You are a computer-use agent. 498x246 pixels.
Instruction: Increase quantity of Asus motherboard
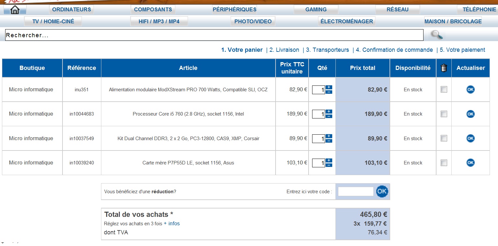pos(329,161)
